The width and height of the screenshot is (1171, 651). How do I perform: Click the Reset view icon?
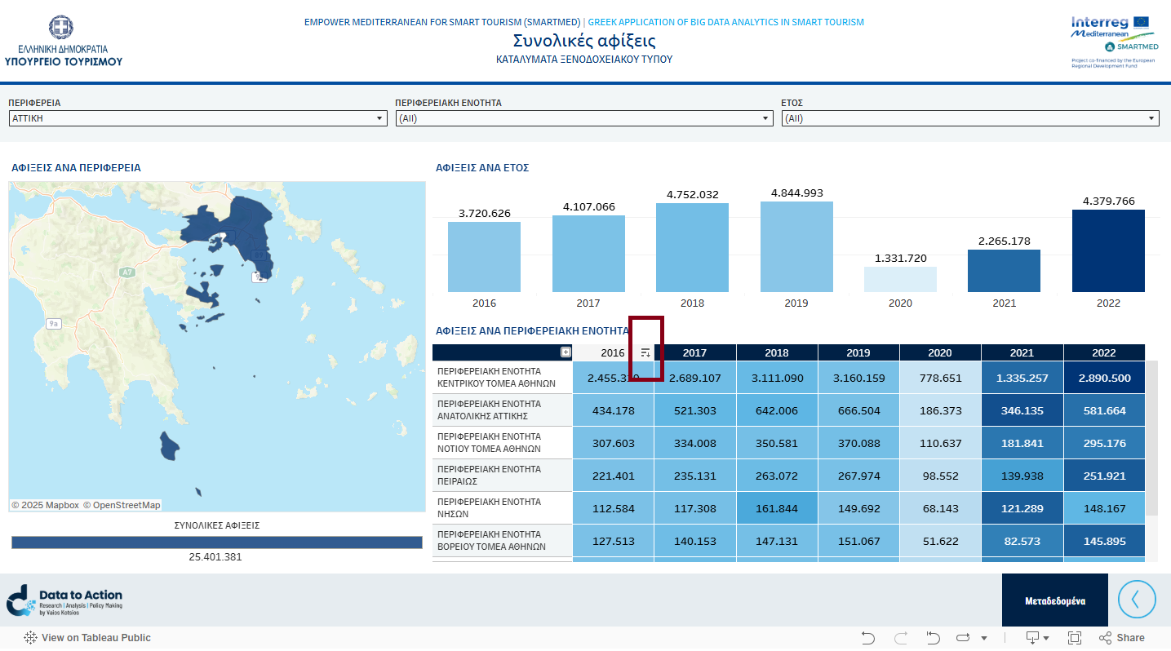[934, 638]
